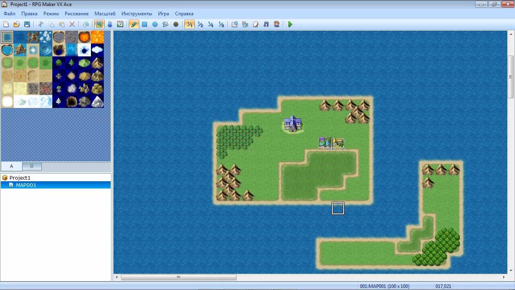Image resolution: width=515 pixels, height=290 pixels.
Task: Pick the waterfall tile
Action: [x=72, y=50]
